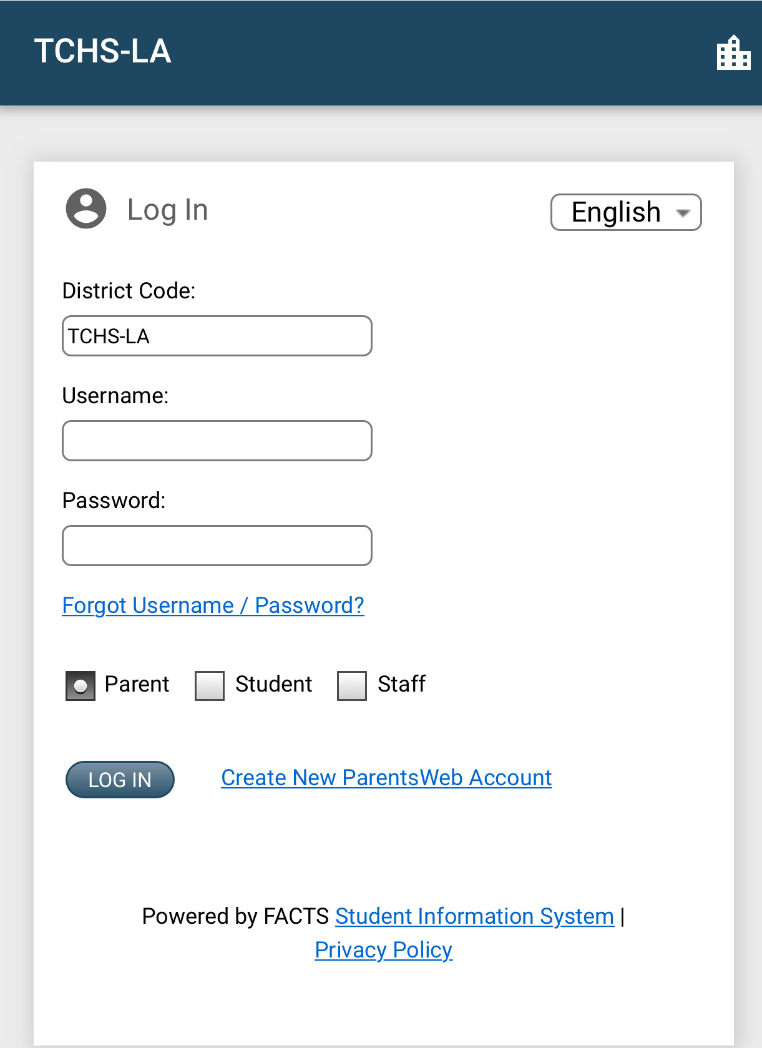Click the Log In heading text
The height and width of the screenshot is (1048, 762).
click(x=167, y=210)
